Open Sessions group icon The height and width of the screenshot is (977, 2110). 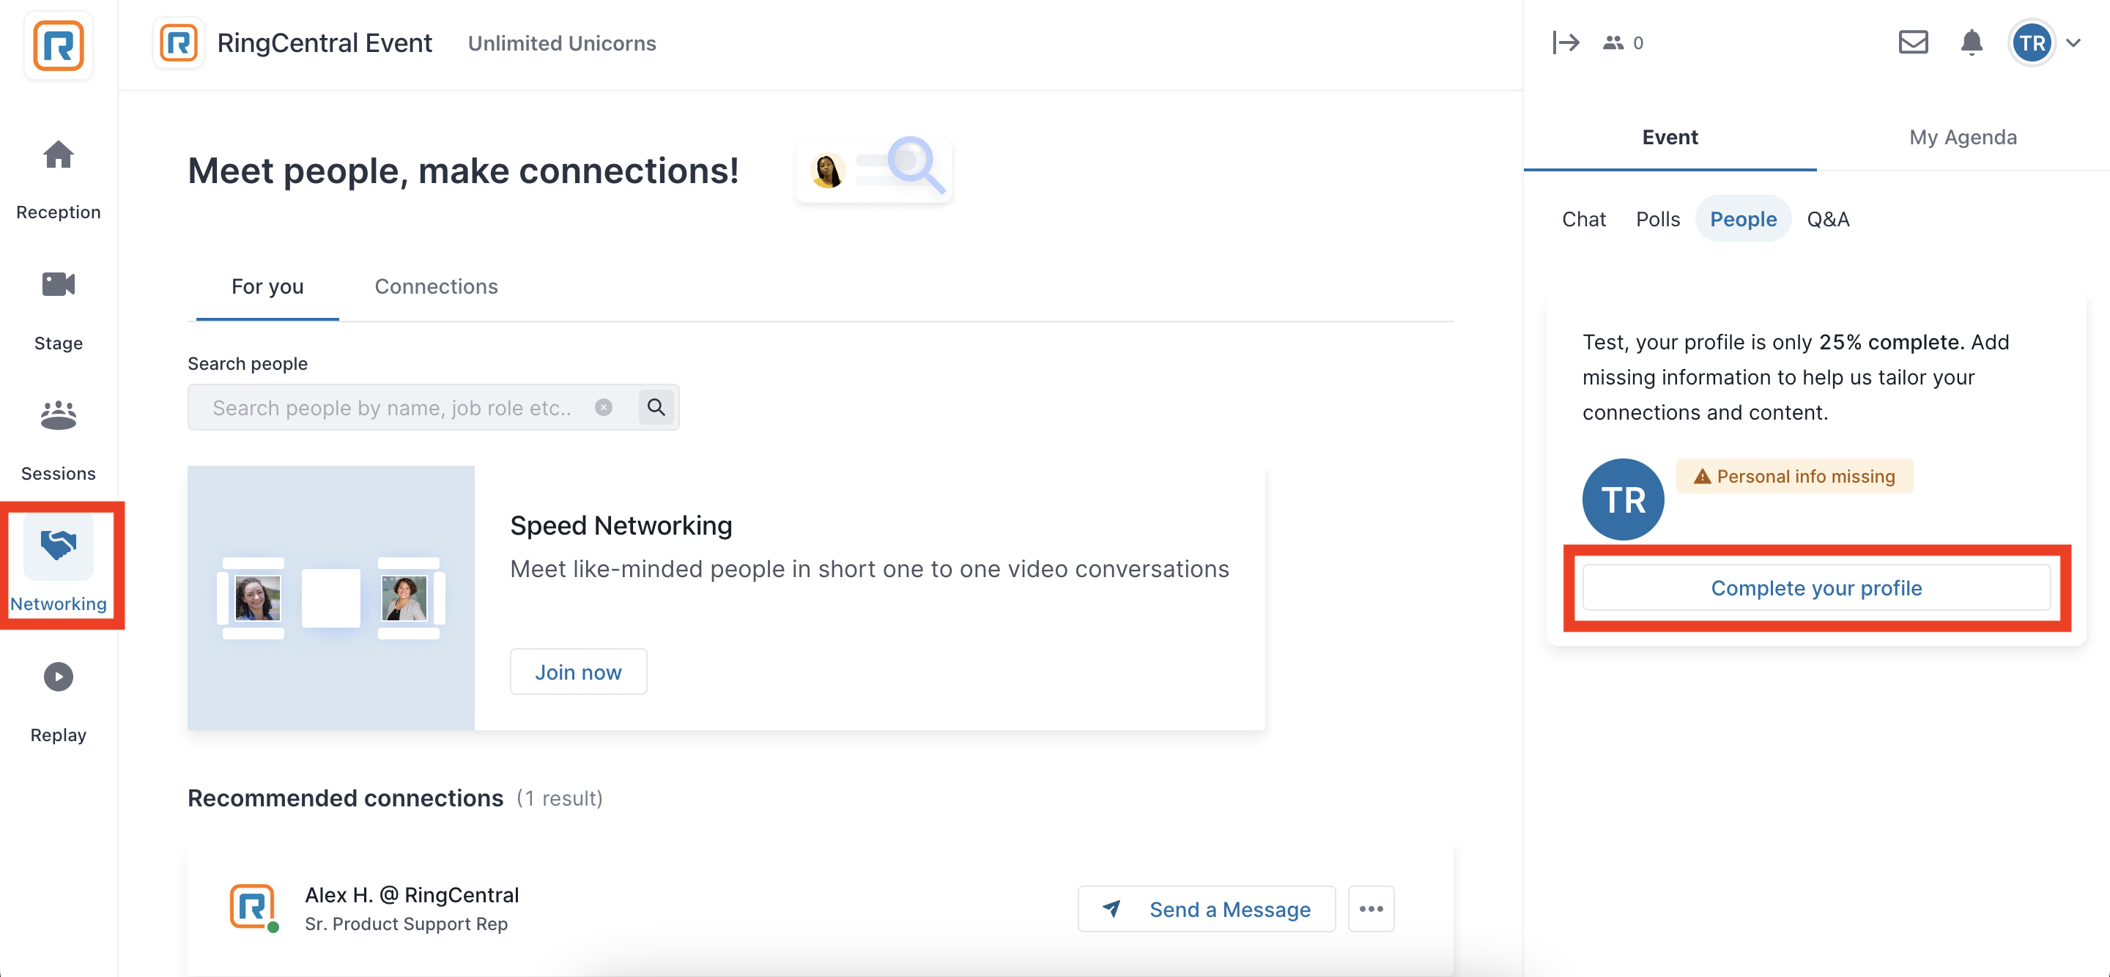tap(58, 415)
